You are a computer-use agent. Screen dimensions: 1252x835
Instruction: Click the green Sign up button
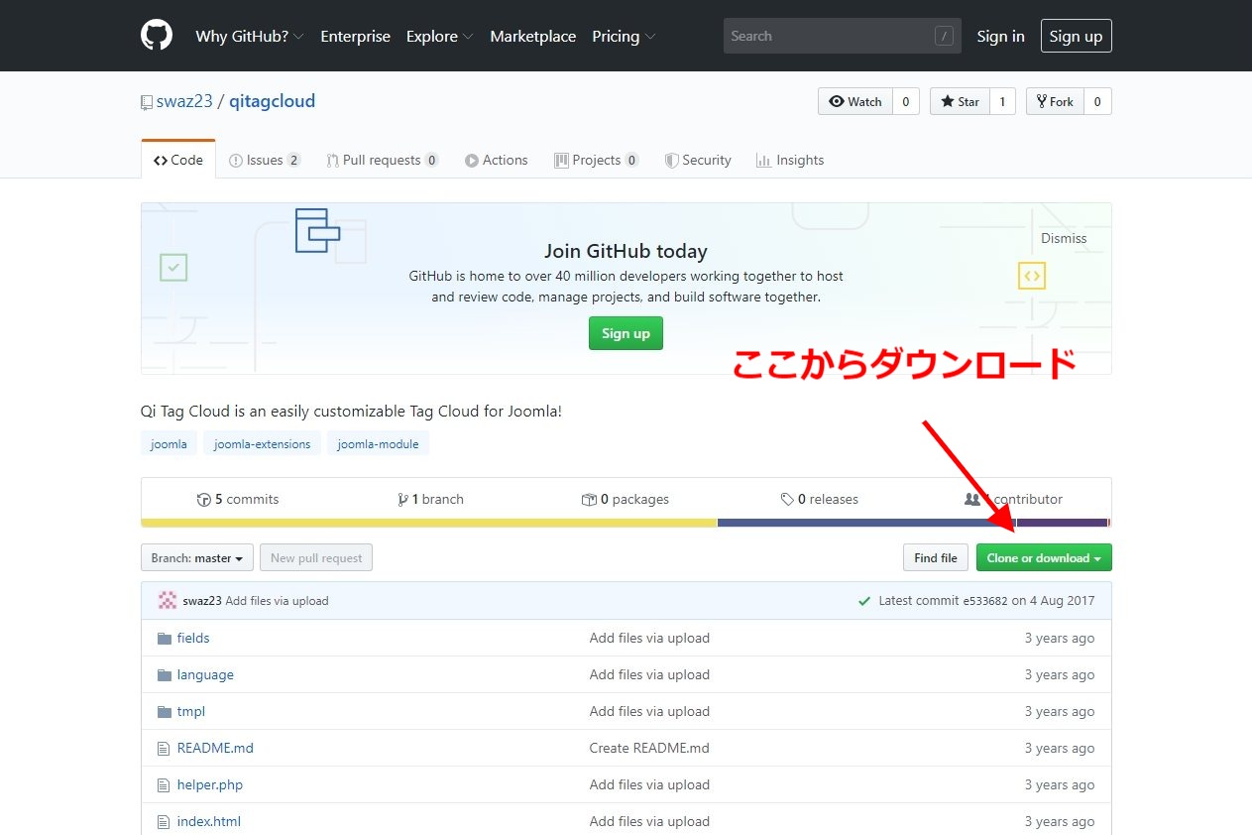tap(626, 333)
